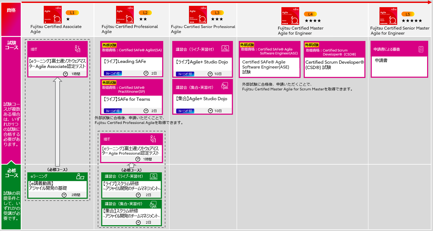
Task: Click the トレーニング付 badge on 【集合】Agile+ Studio Dojo
Action: click(x=185, y=111)
